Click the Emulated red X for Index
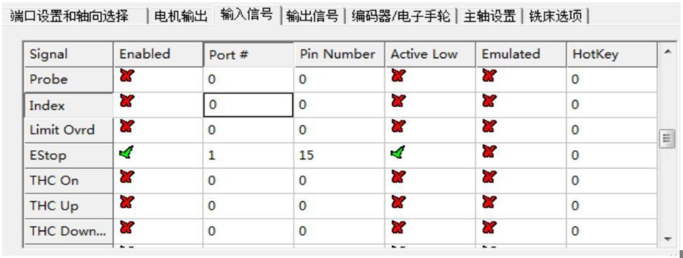The image size is (683, 258). [488, 102]
